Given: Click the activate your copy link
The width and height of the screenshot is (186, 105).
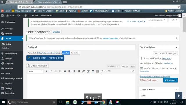Looking at the screenshot, I should 110,38.
